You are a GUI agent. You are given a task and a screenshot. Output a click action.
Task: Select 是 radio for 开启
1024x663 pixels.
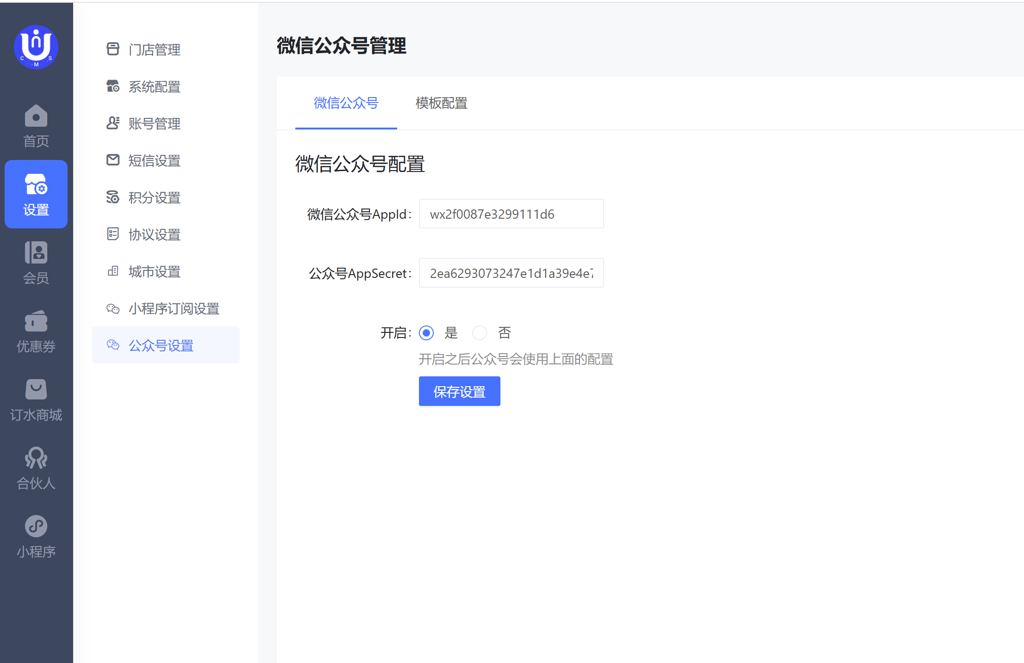(426, 333)
